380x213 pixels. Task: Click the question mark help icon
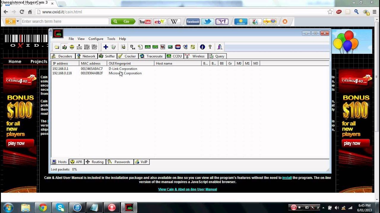pos(210,47)
